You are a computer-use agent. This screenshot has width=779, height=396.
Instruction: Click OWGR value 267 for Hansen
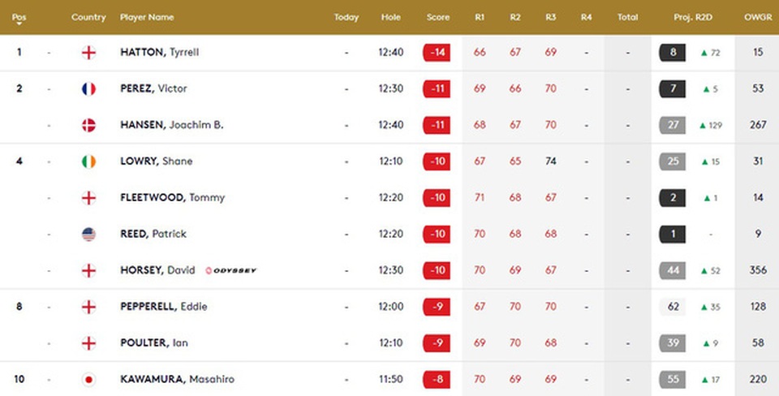[758, 125]
